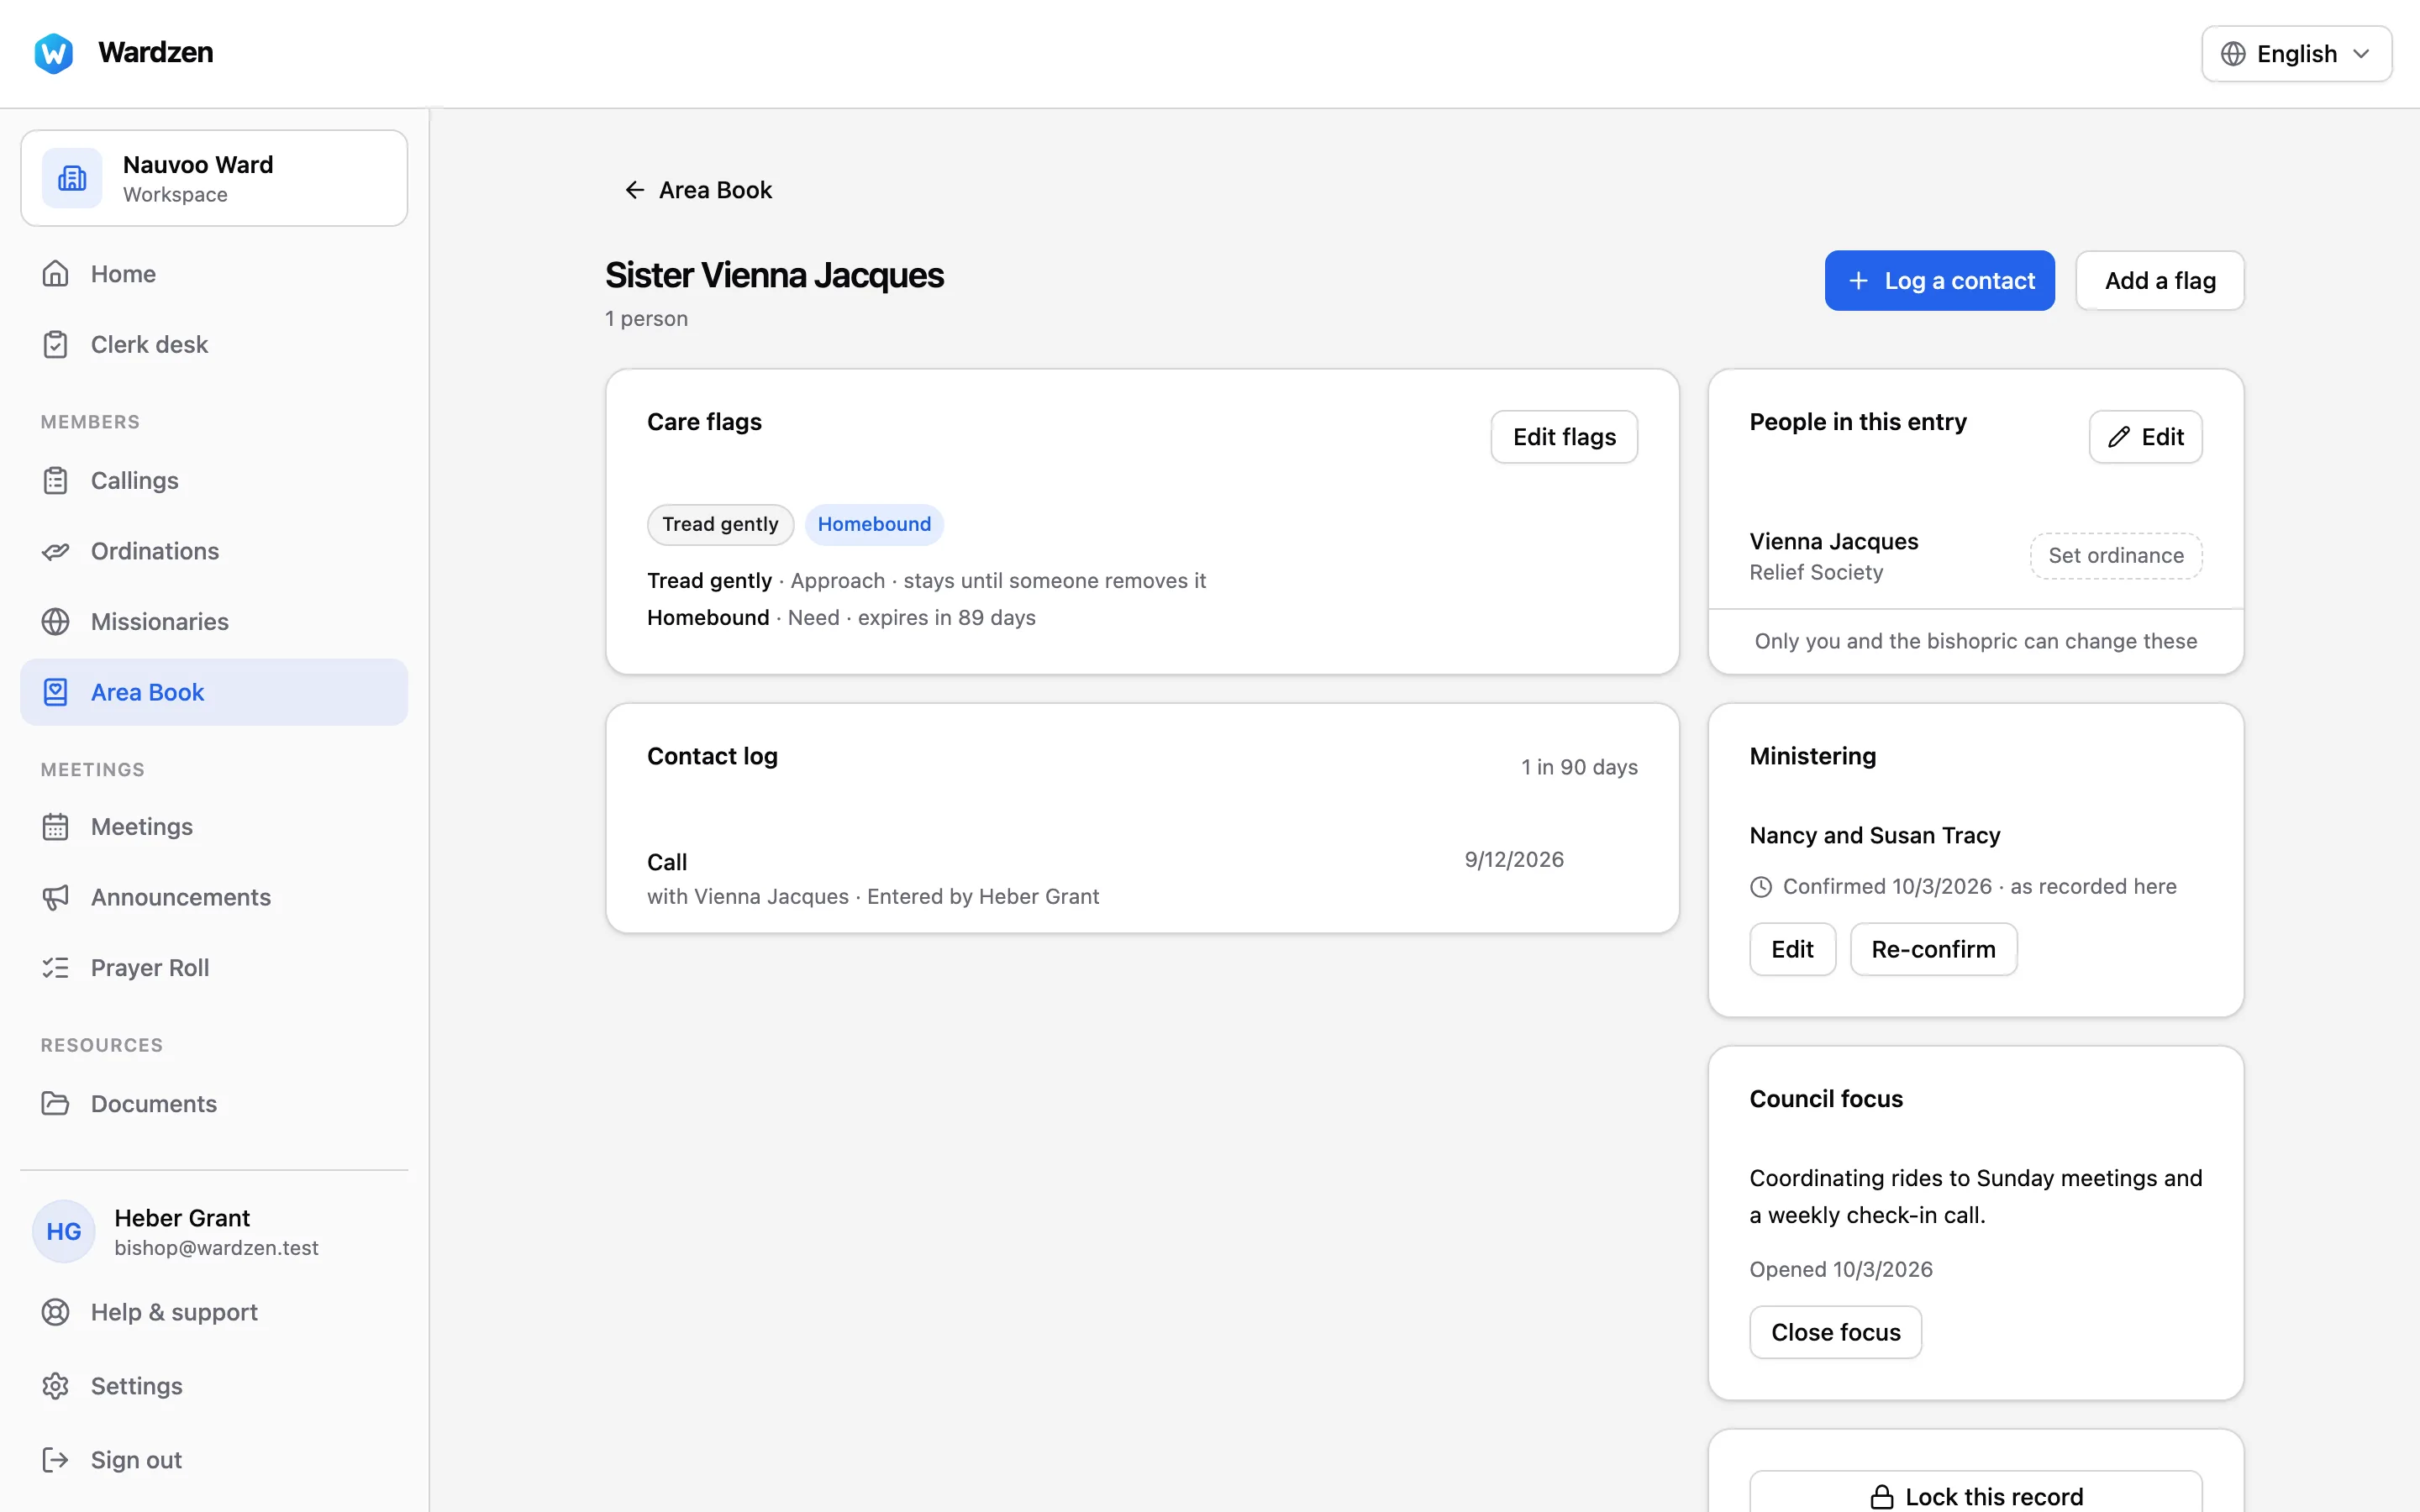
Task: Click the Ordinations handshake icon
Action: (x=56, y=551)
